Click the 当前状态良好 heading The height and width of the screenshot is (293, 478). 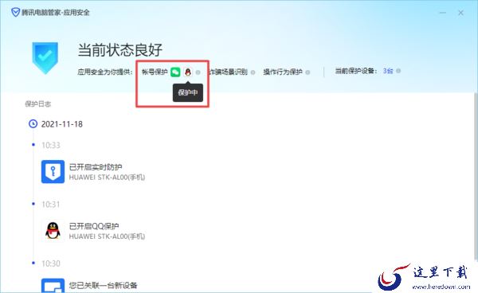119,50
